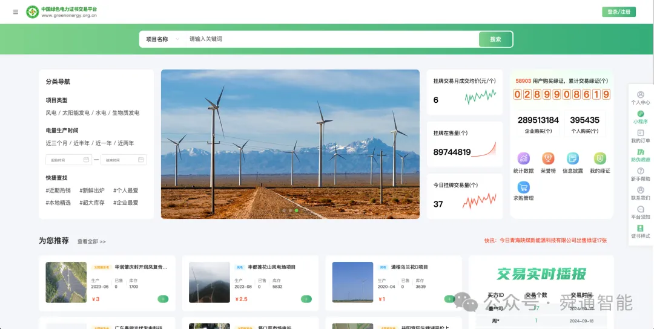Open the 华润肇庆封开润风复合 project thumbnail
The image size is (654, 329).
[x=66, y=282]
